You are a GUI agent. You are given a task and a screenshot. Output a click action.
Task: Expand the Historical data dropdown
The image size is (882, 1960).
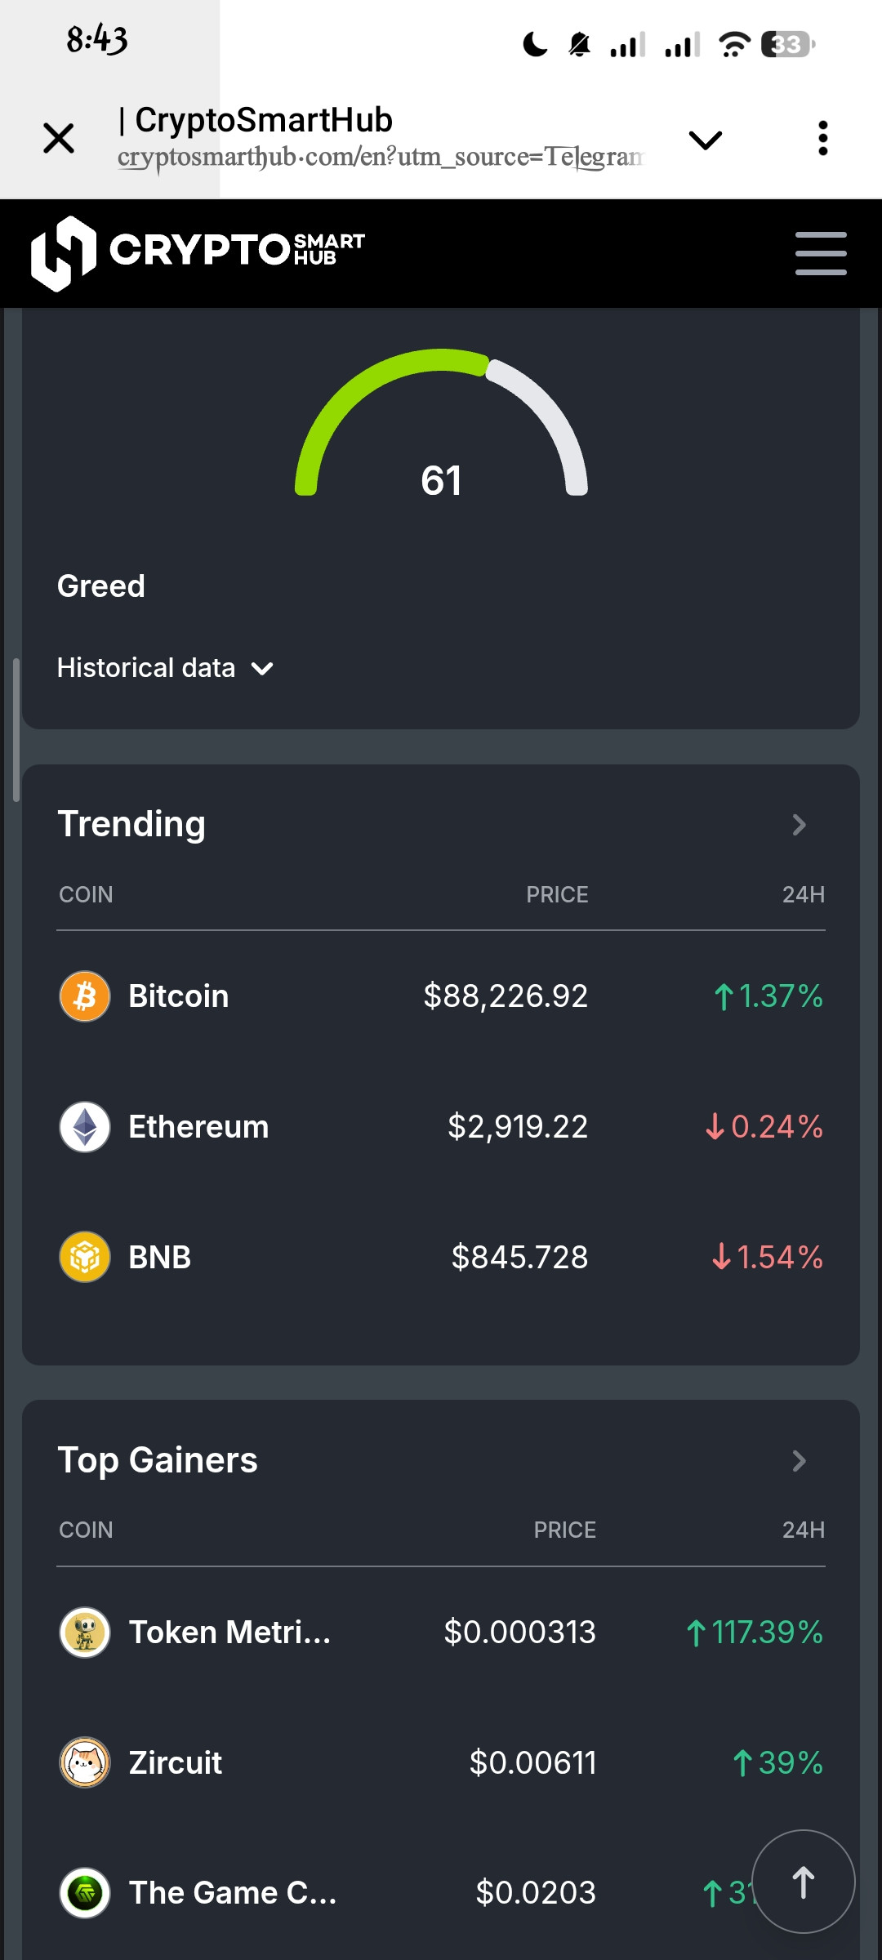pyautogui.click(x=165, y=668)
